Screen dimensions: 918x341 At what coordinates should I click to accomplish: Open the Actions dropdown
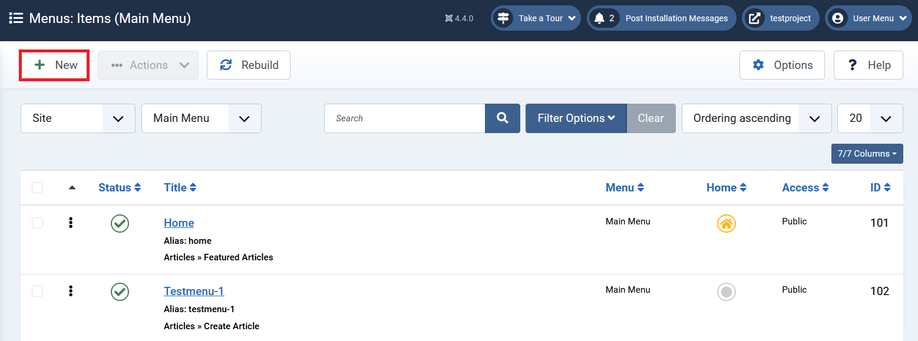coord(148,65)
